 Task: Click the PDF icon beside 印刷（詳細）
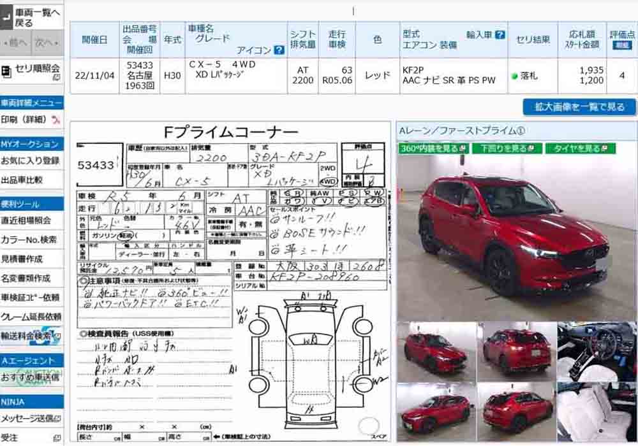coord(56,119)
